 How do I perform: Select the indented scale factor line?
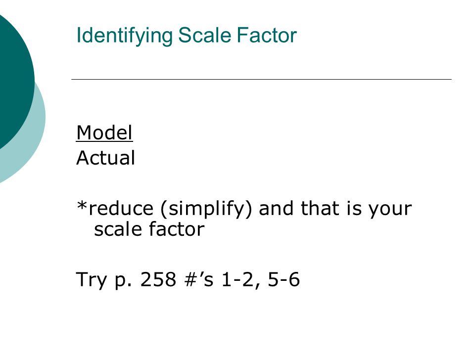click(149, 229)
